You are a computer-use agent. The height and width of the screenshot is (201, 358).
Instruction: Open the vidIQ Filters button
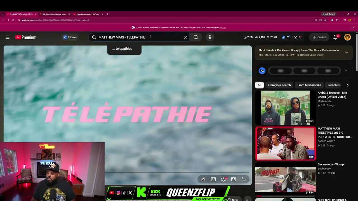(x=70, y=37)
